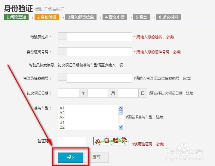Click the 驾驶证期满换证 subtitle text

click(50, 9)
